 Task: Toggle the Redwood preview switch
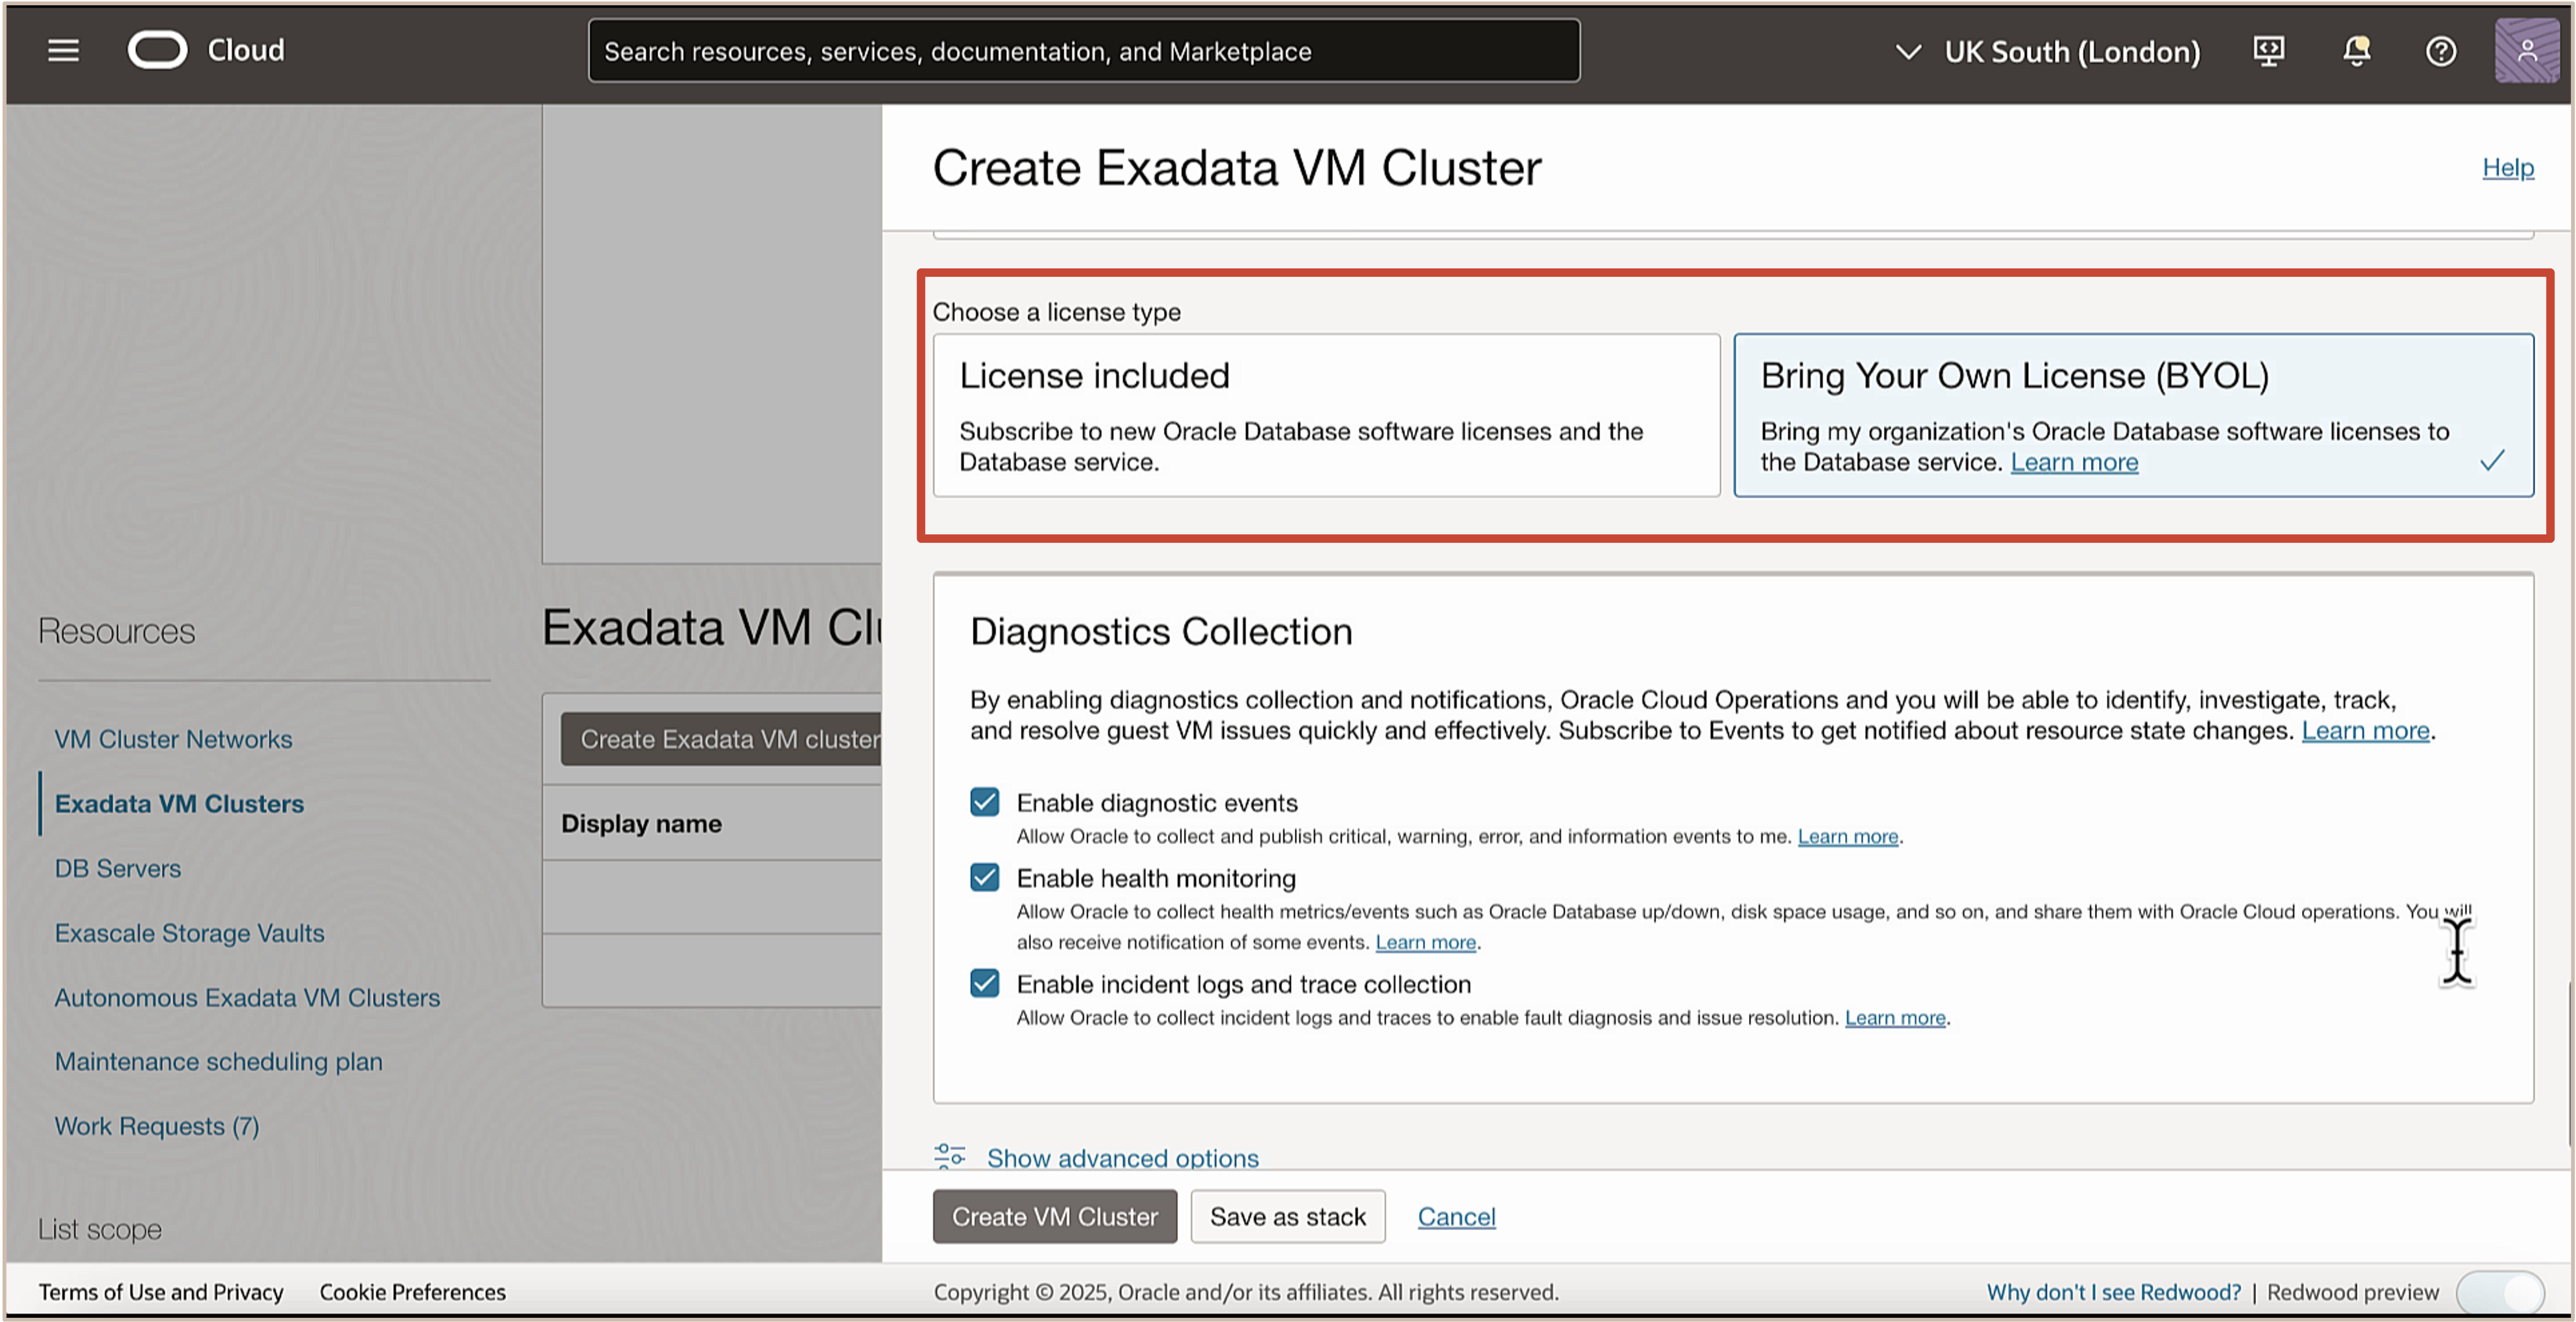[x=2500, y=1291]
